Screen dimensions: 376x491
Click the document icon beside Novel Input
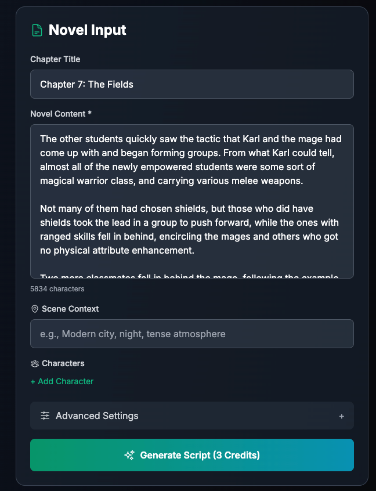(x=37, y=30)
